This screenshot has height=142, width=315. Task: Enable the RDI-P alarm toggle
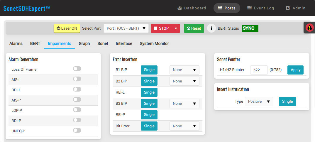click(77, 120)
